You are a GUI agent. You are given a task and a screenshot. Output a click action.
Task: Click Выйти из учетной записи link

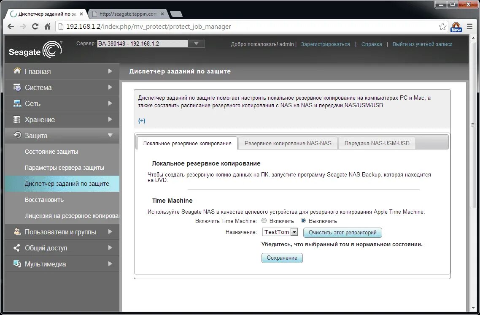(x=423, y=44)
